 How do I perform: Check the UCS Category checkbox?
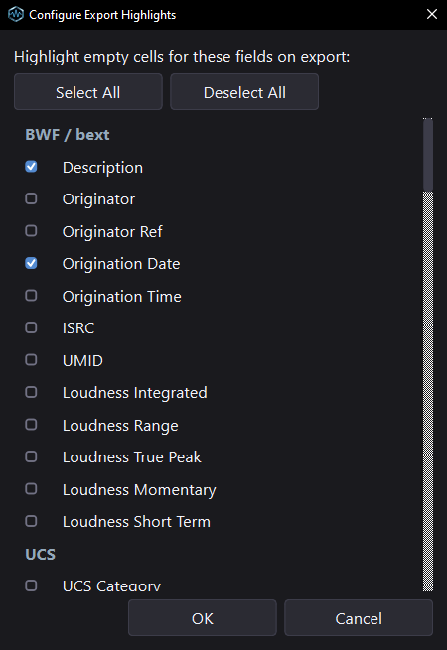click(31, 585)
